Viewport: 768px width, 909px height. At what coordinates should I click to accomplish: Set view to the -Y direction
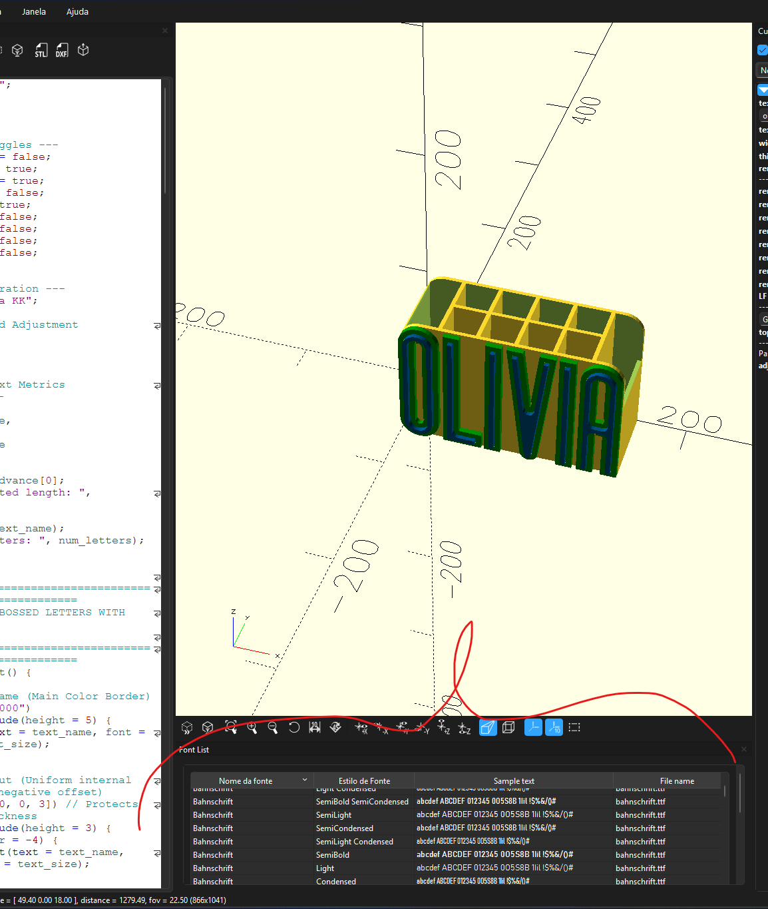click(x=423, y=728)
